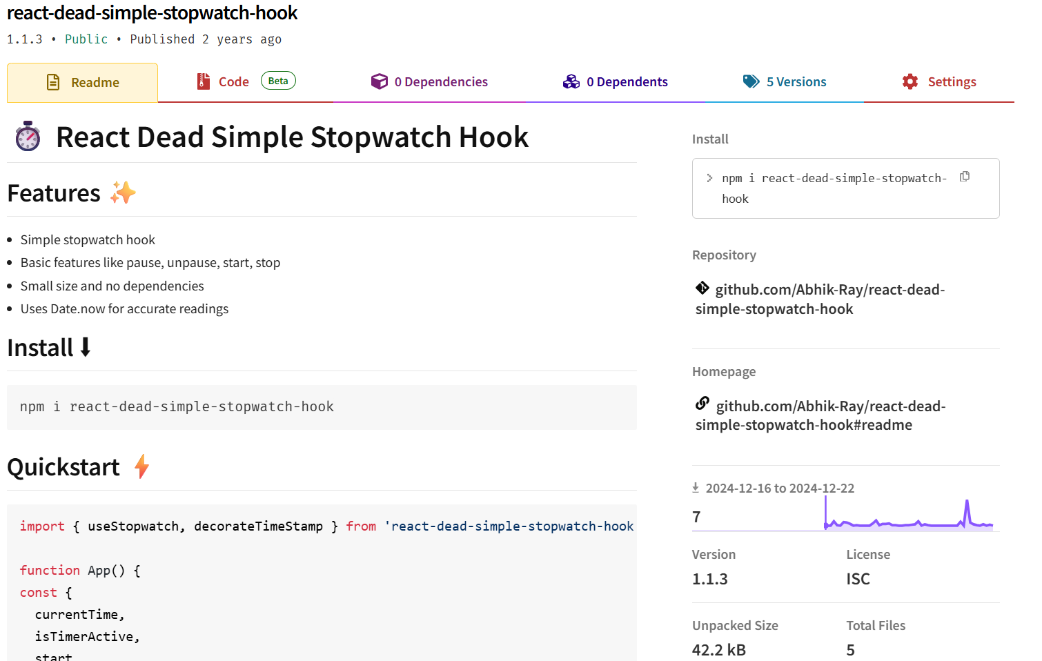Click the Versions tag icon
The image size is (1042, 661).
tap(751, 81)
